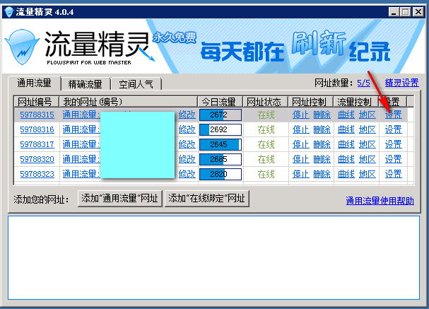Open URL number 59788317

pyautogui.click(x=37, y=144)
